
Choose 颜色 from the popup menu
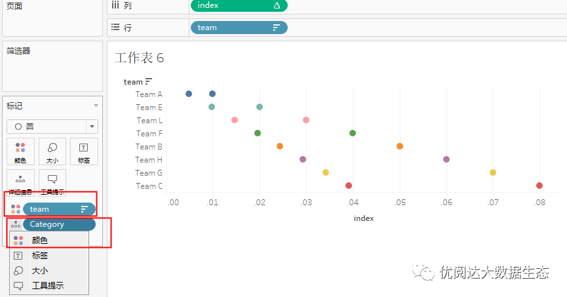(x=40, y=241)
